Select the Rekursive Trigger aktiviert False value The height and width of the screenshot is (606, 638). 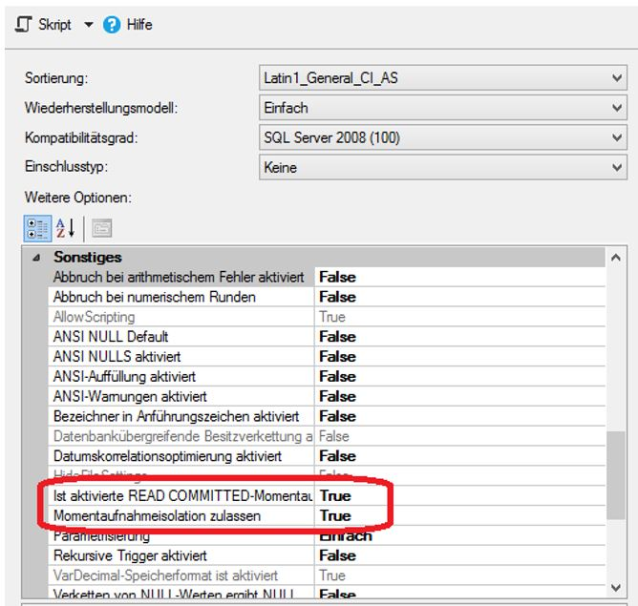(x=337, y=555)
